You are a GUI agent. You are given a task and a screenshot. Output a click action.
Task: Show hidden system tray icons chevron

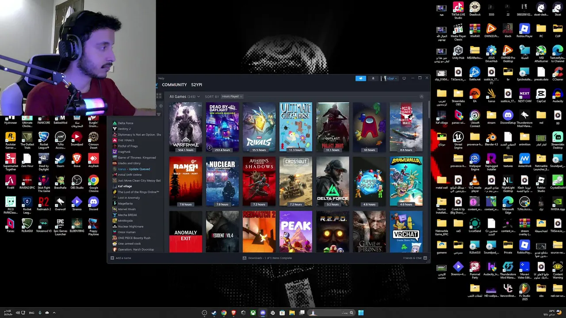(54, 313)
